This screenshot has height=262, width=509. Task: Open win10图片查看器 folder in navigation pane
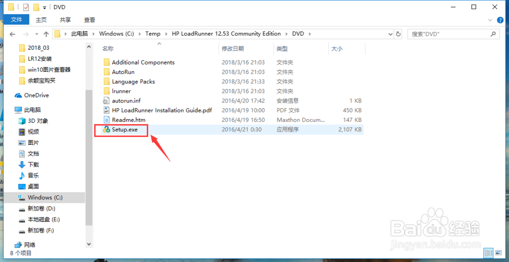(49, 70)
